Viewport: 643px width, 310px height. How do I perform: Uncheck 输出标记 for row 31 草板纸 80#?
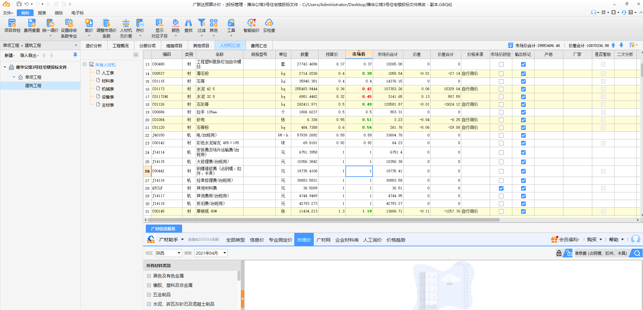(x=523, y=211)
